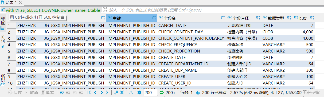Click the edit cell value icon

pyautogui.click(x=62, y=93)
